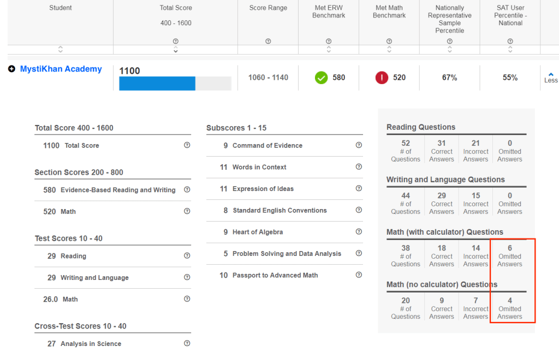Click help icon next to Heart of Algebra
Viewport: 559px width, 352px height.
(359, 232)
